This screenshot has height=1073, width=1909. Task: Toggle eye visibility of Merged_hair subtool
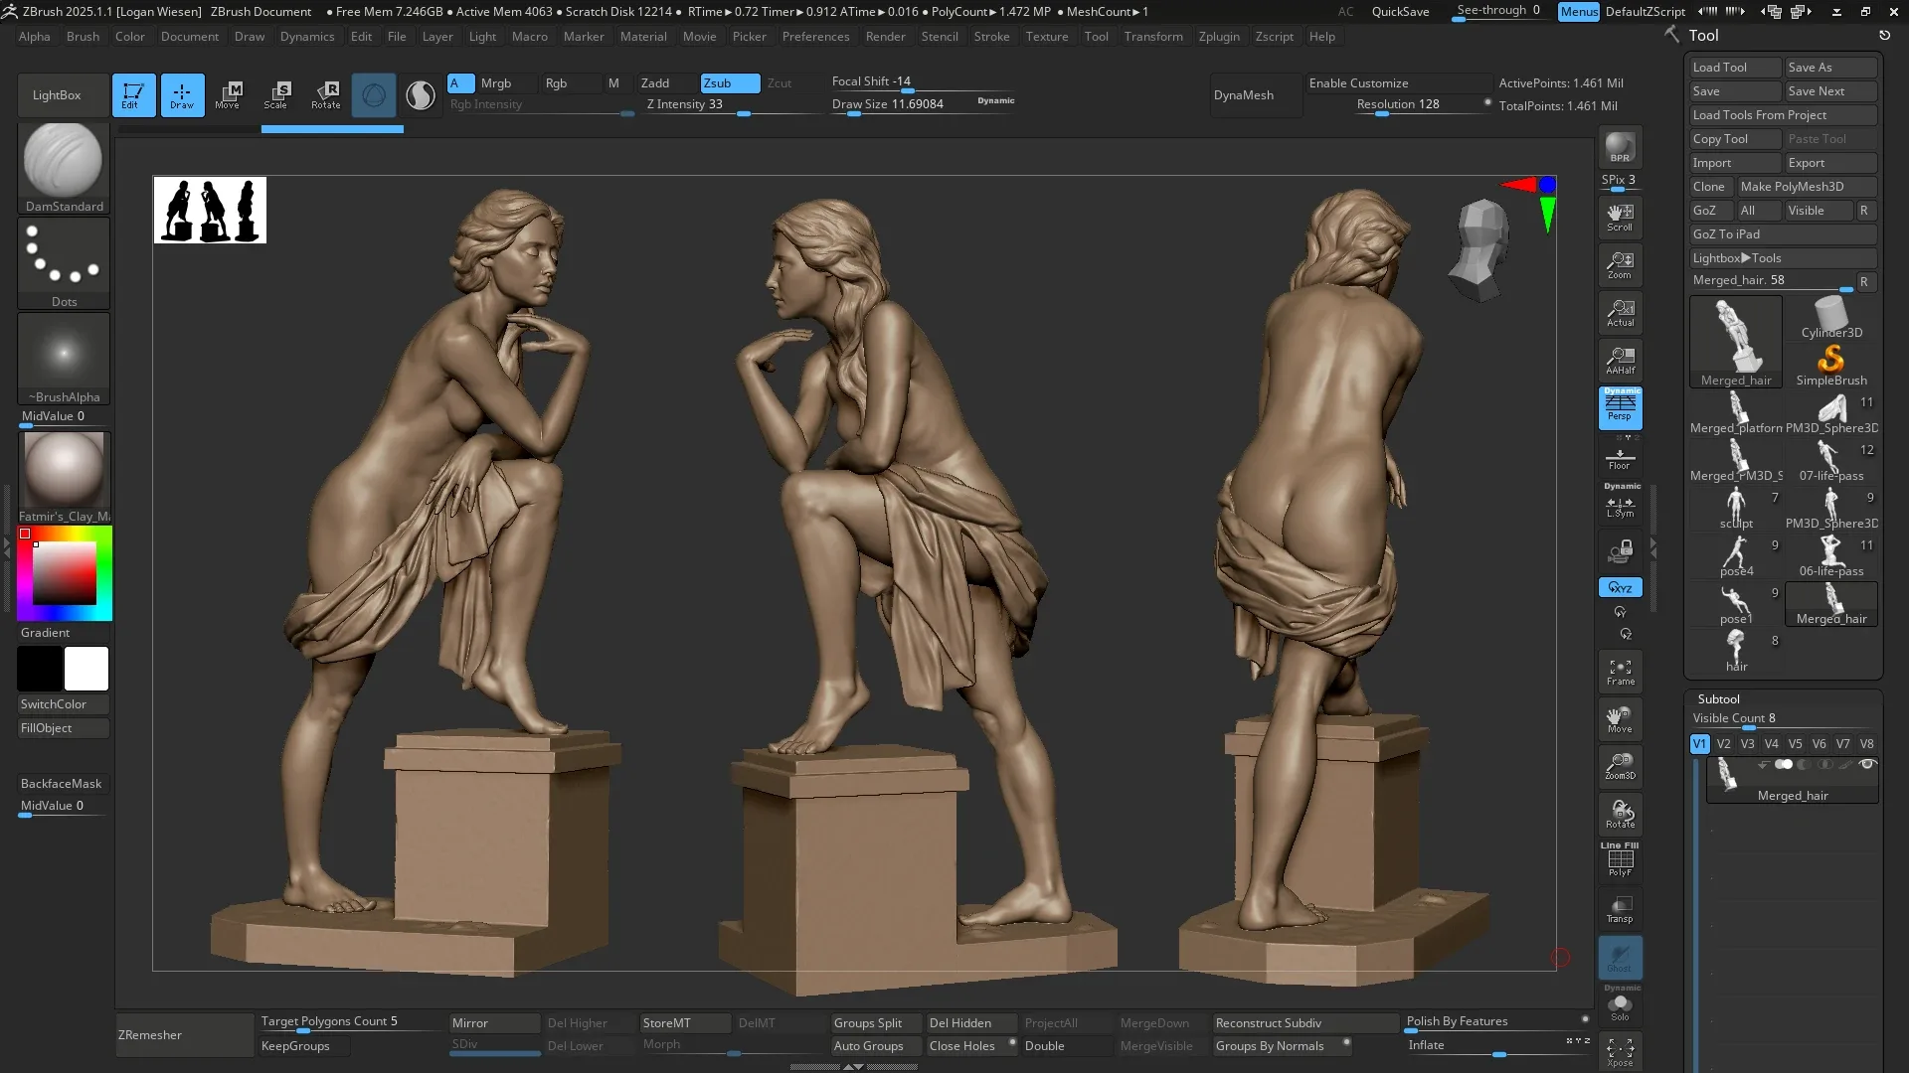[x=1866, y=764]
